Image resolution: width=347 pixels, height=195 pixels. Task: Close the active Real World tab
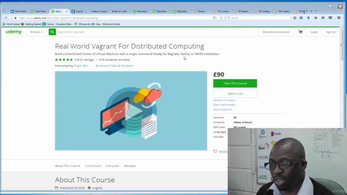67,11
